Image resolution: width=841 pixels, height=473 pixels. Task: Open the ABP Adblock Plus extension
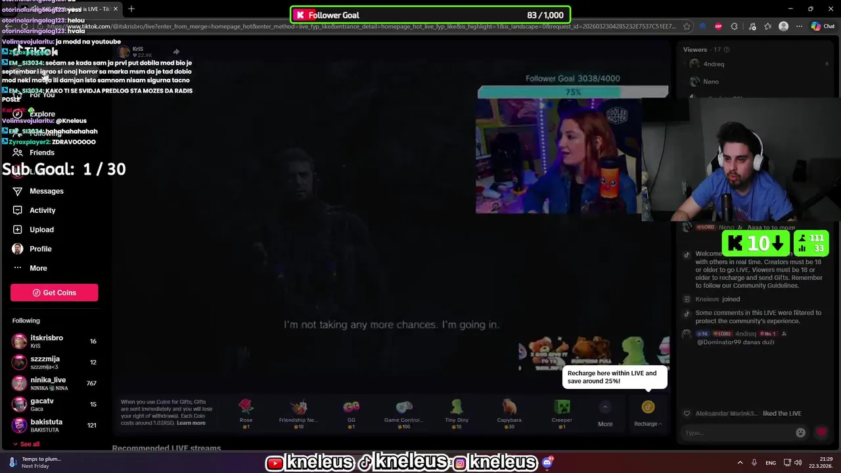click(718, 26)
